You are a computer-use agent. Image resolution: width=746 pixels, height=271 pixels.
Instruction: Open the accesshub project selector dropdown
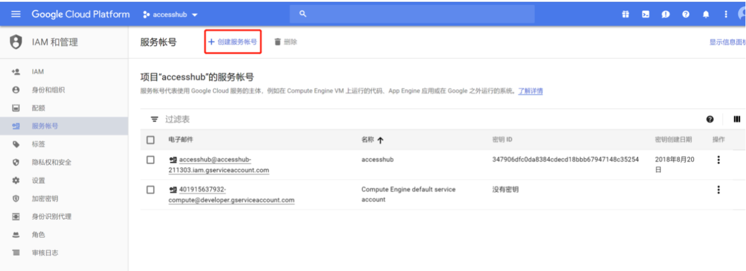tap(171, 14)
